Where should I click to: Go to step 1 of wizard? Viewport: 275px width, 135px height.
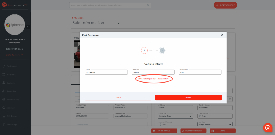pos(144,50)
